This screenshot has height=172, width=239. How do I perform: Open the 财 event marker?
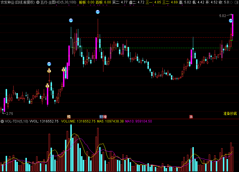tap(101, 117)
